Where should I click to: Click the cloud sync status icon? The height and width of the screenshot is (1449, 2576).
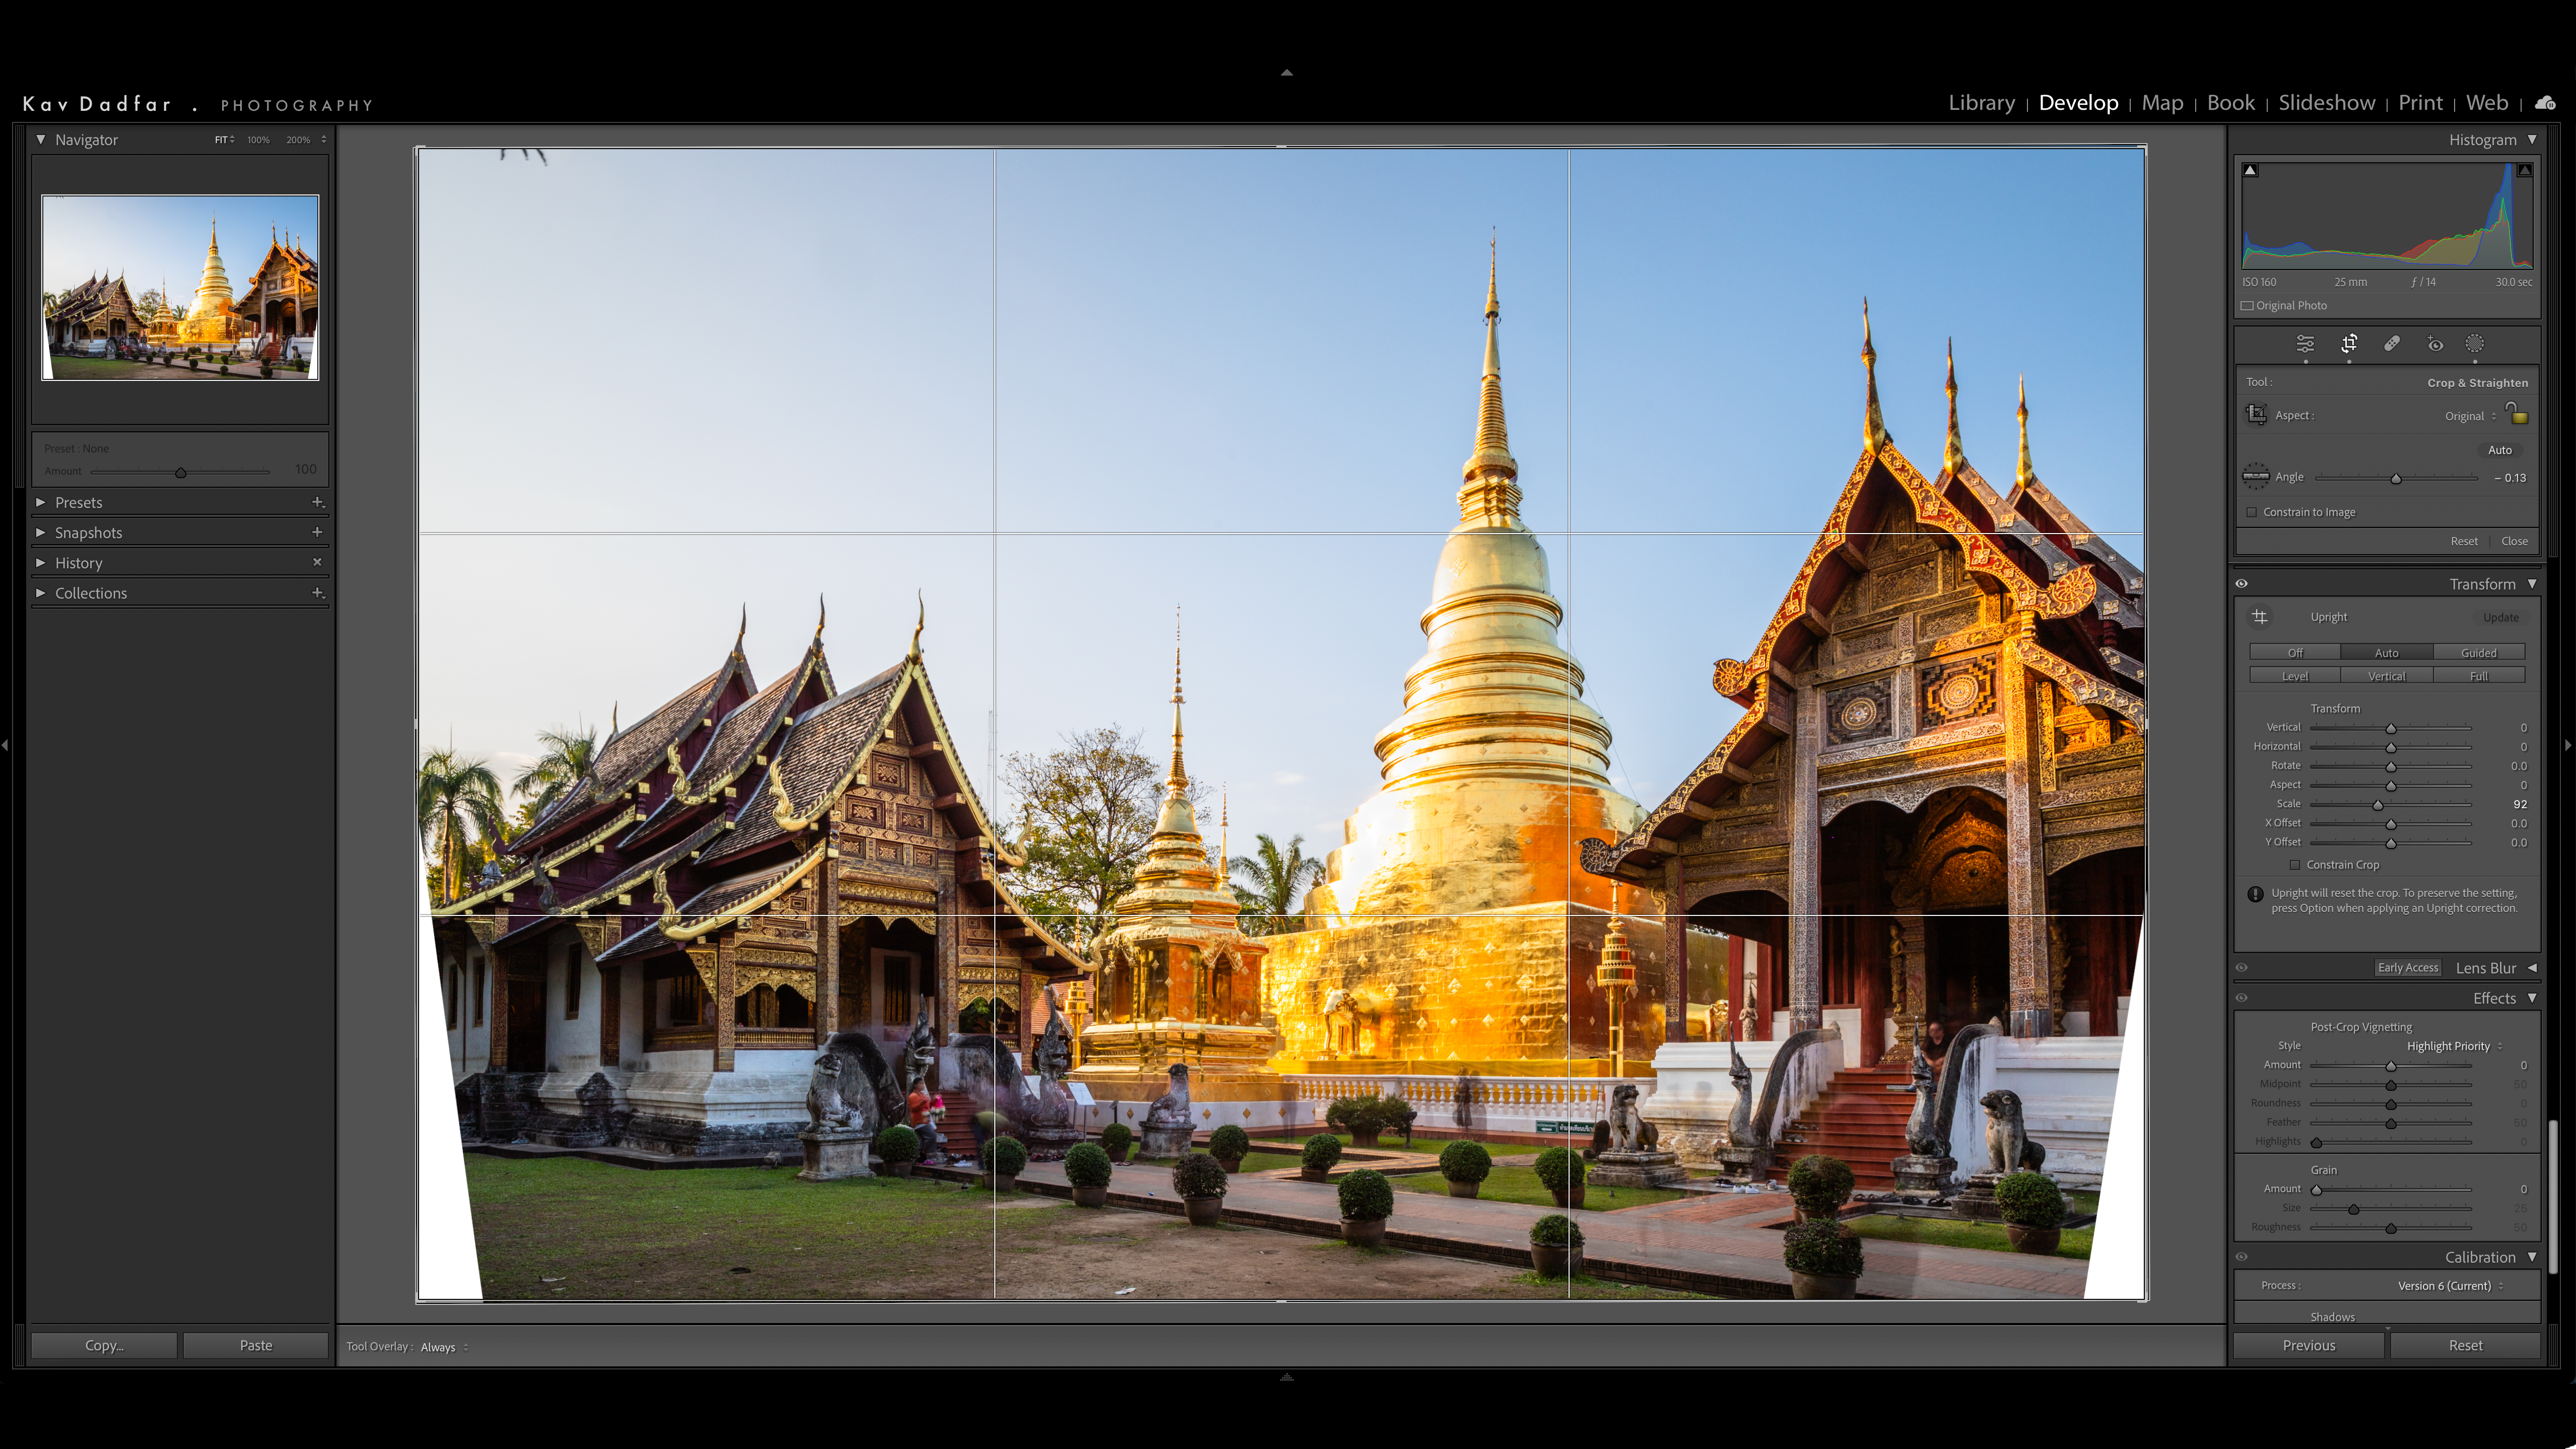2545,103
